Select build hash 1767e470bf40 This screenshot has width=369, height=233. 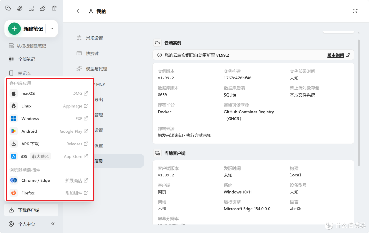pos(238,78)
